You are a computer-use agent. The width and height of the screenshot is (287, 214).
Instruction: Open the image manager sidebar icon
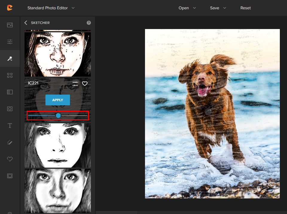[10, 25]
